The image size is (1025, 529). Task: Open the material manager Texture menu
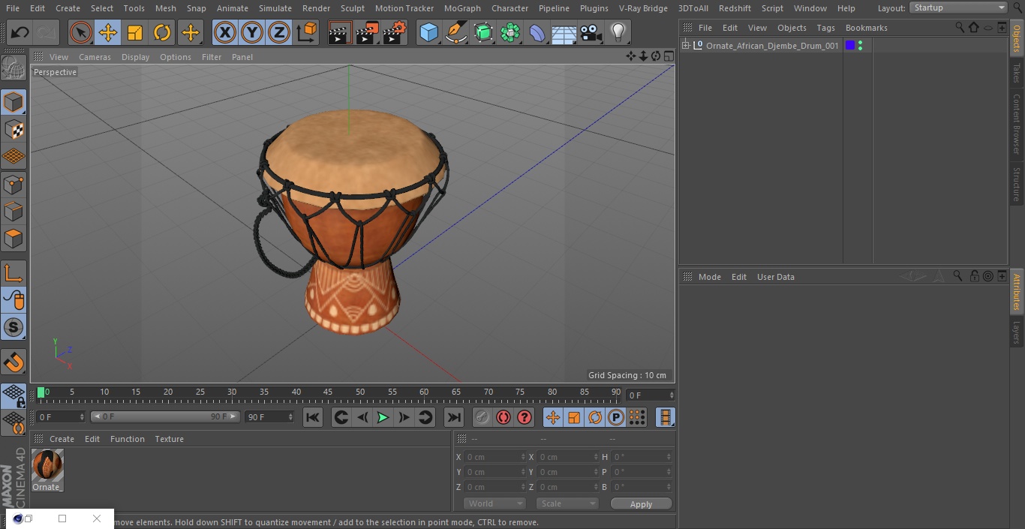[x=169, y=439]
